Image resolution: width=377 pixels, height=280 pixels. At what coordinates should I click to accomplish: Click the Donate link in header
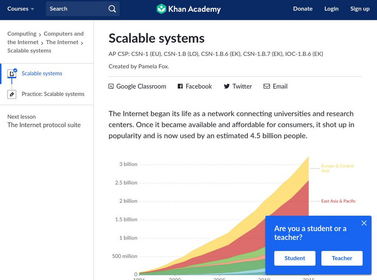pos(303,9)
